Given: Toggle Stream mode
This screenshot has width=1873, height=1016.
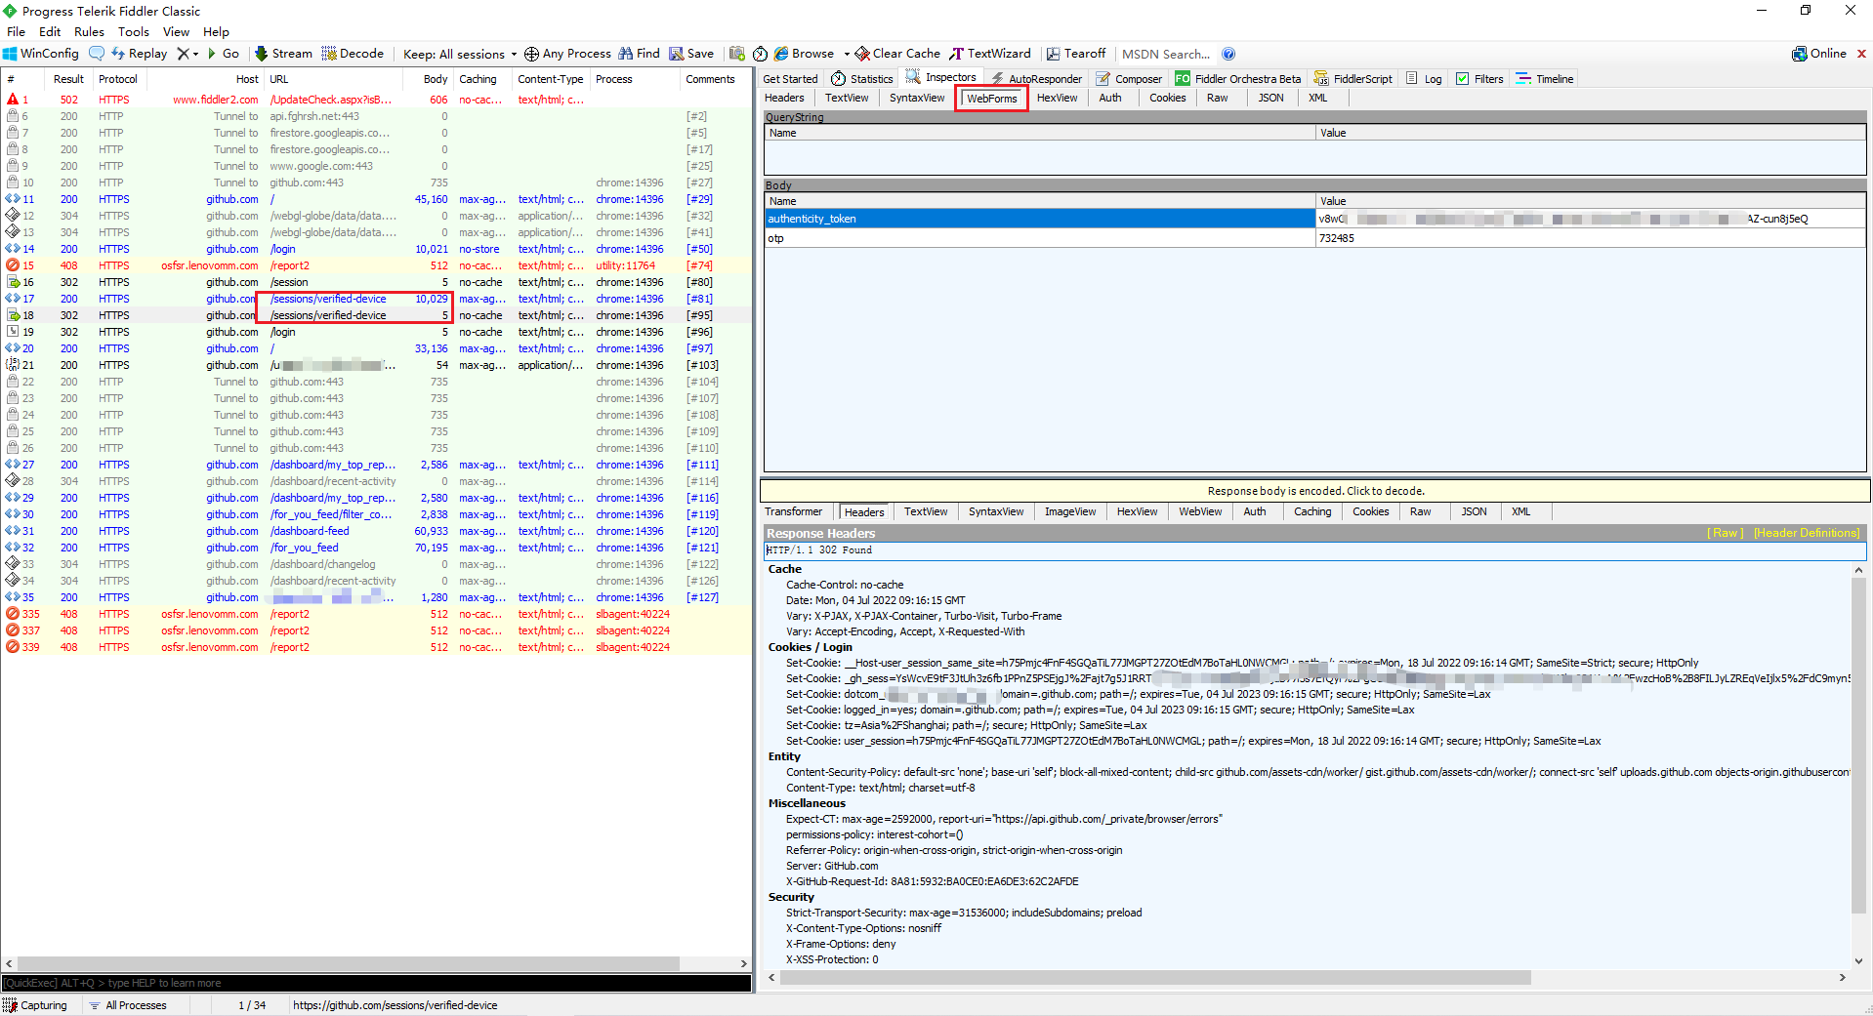Looking at the screenshot, I should [284, 54].
